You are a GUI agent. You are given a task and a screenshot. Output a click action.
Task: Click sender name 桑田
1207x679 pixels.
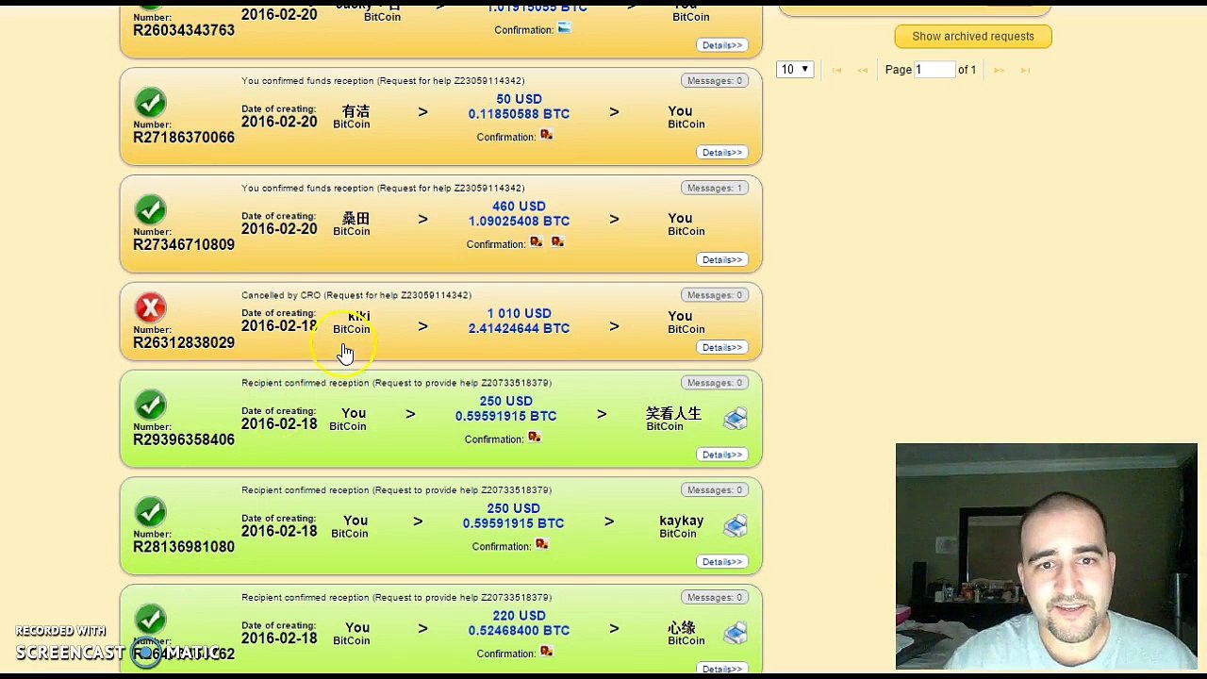[355, 219]
